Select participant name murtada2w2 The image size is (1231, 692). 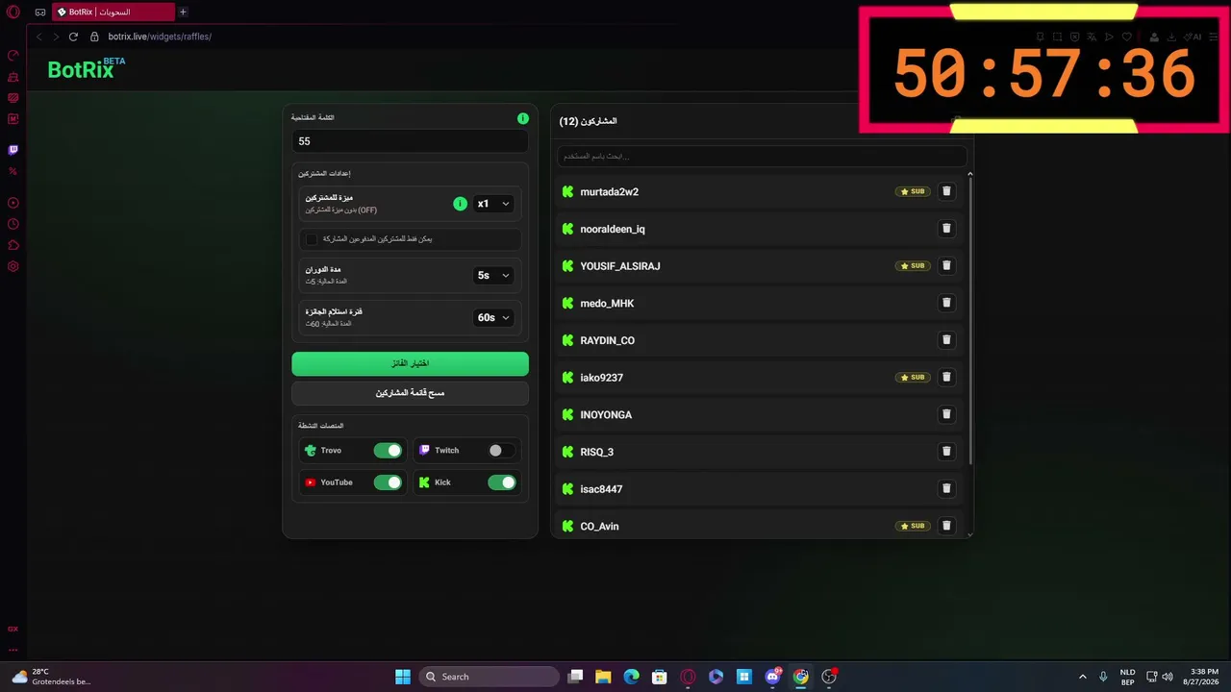(x=609, y=192)
